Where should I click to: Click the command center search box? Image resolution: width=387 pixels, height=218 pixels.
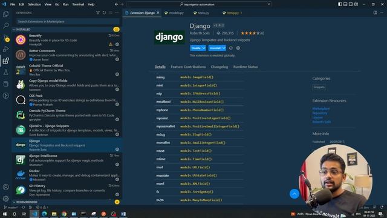point(199,4)
